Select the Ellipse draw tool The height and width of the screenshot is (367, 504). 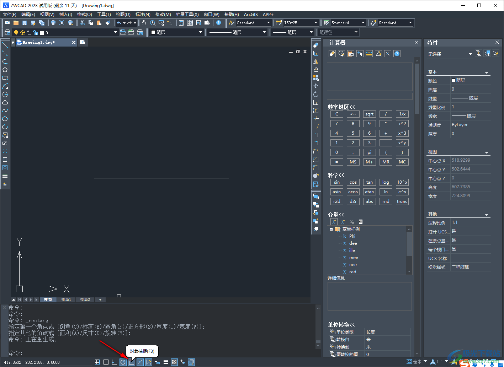click(5, 119)
